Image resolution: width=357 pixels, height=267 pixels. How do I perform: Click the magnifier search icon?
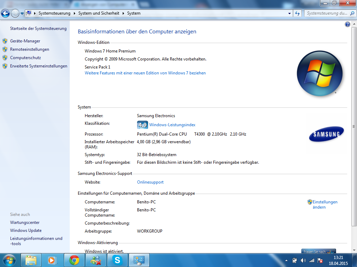[x=352, y=13]
